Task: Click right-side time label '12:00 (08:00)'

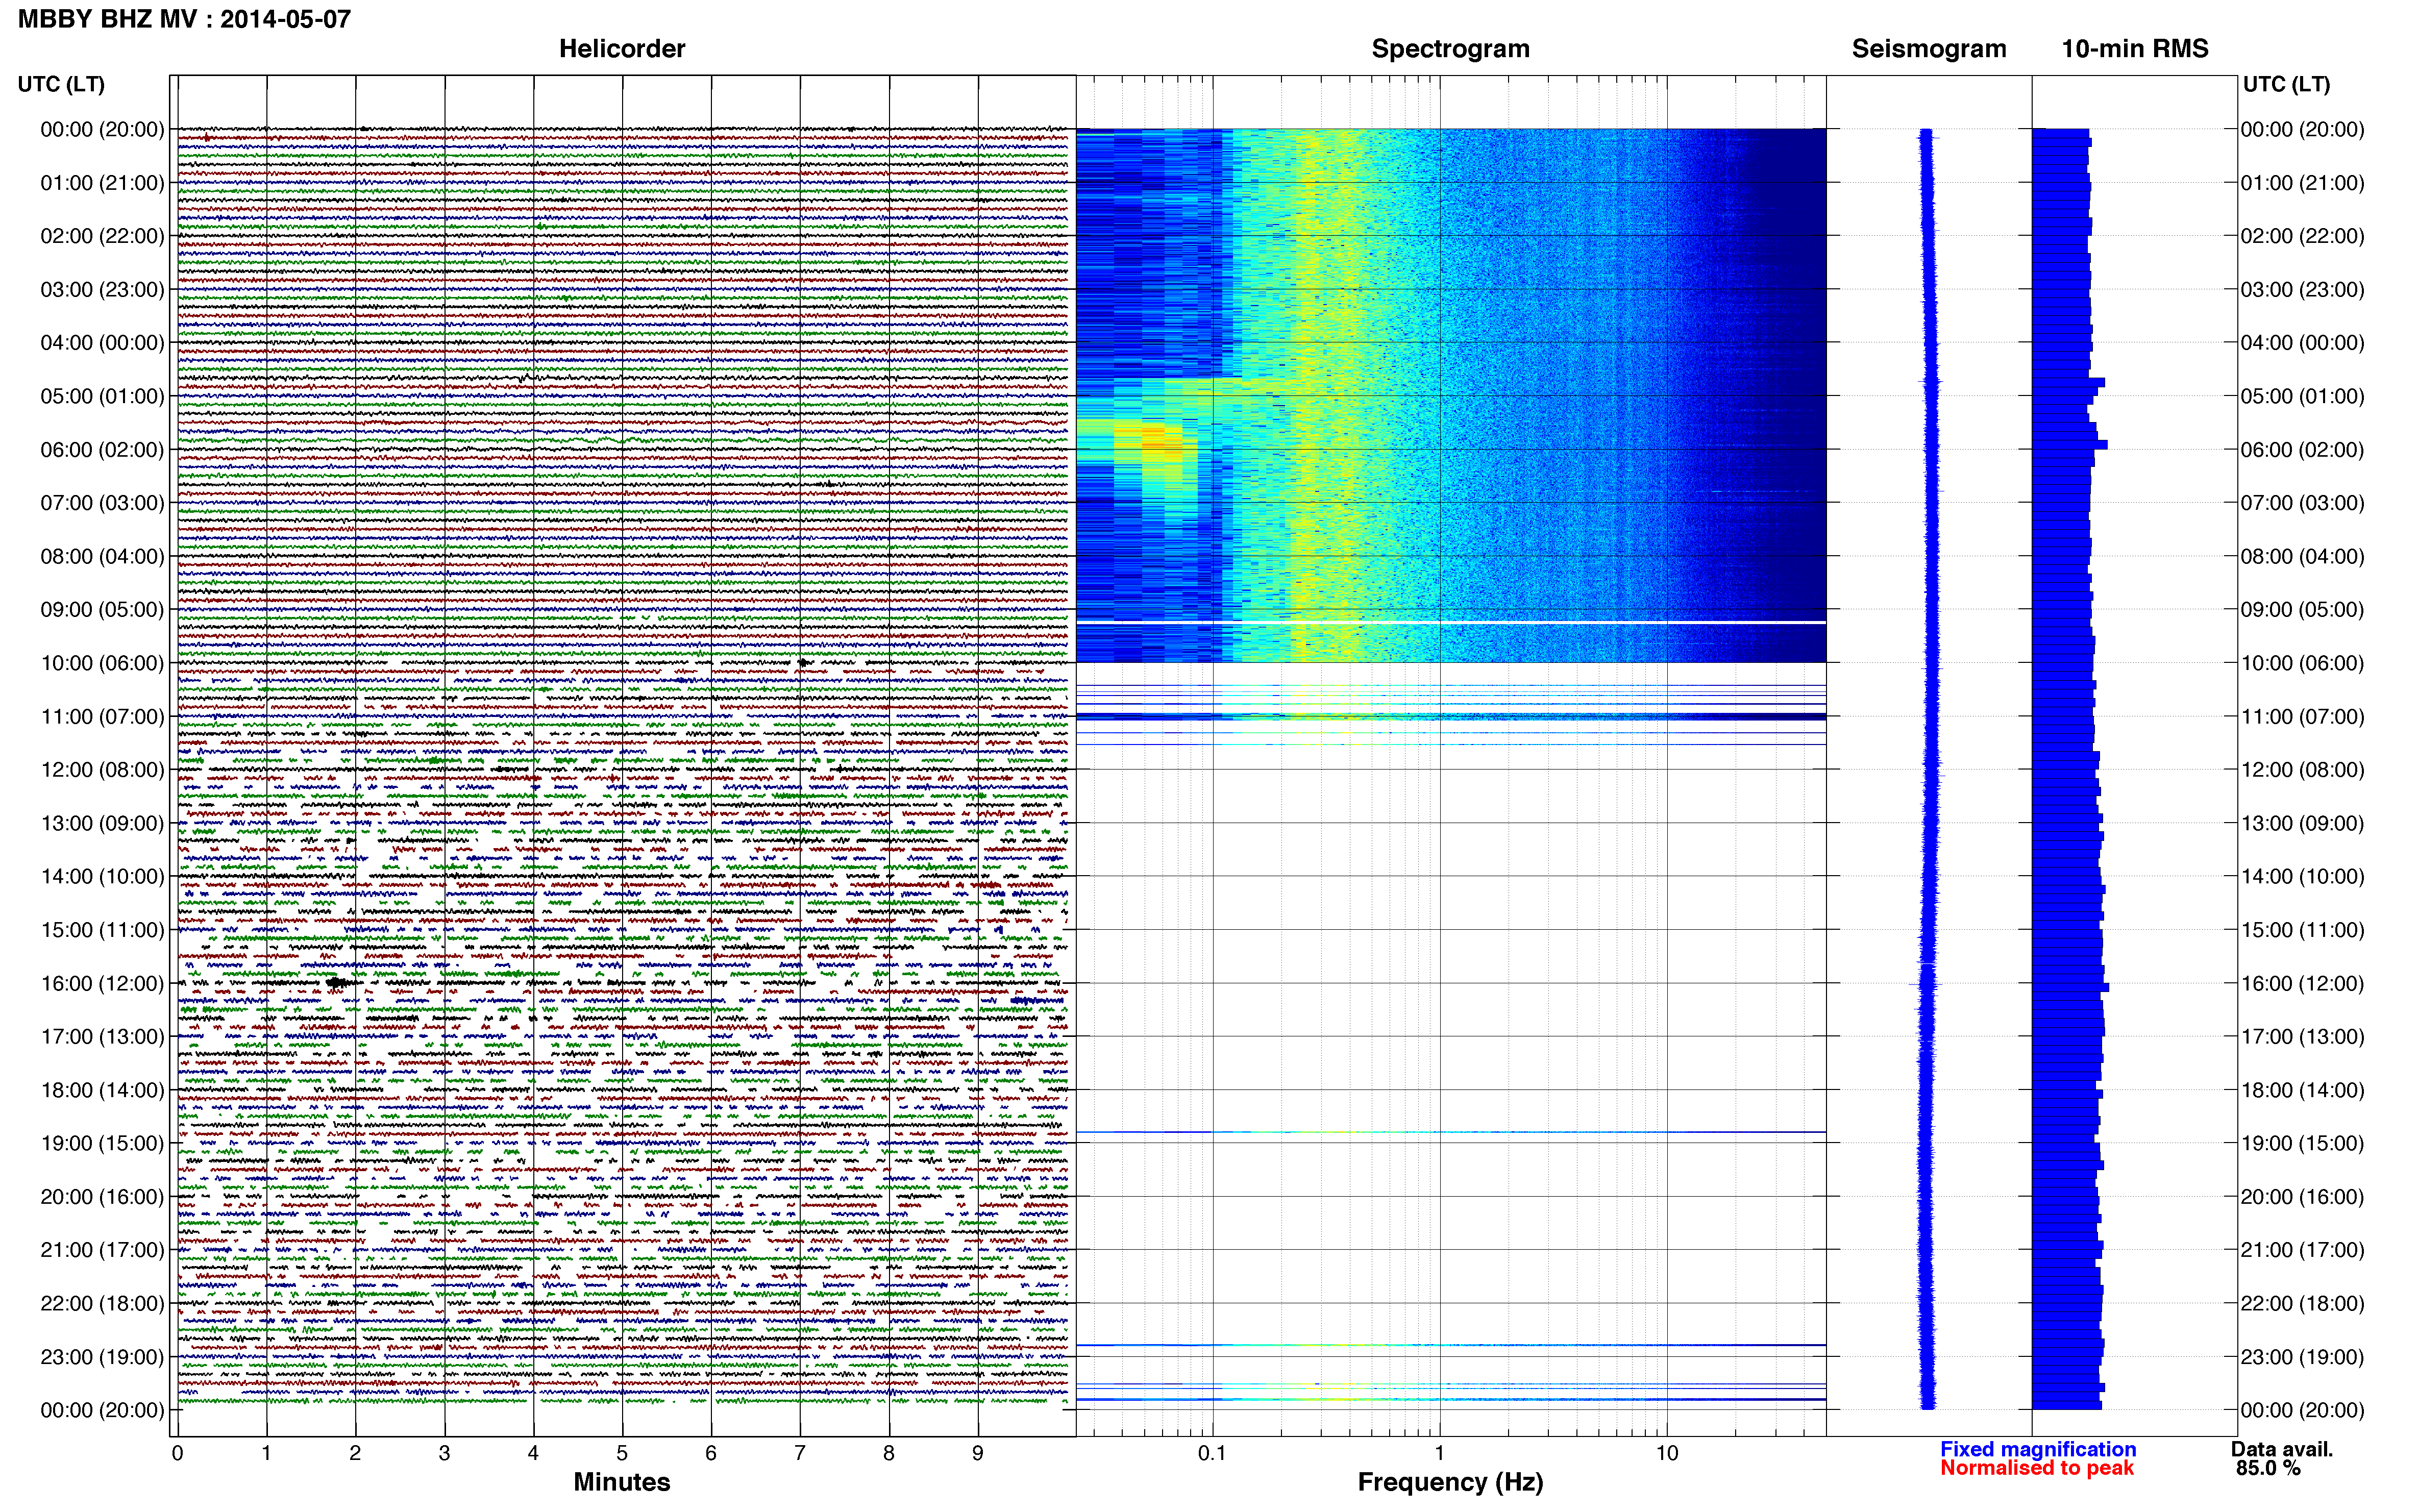Action: 2302,770
